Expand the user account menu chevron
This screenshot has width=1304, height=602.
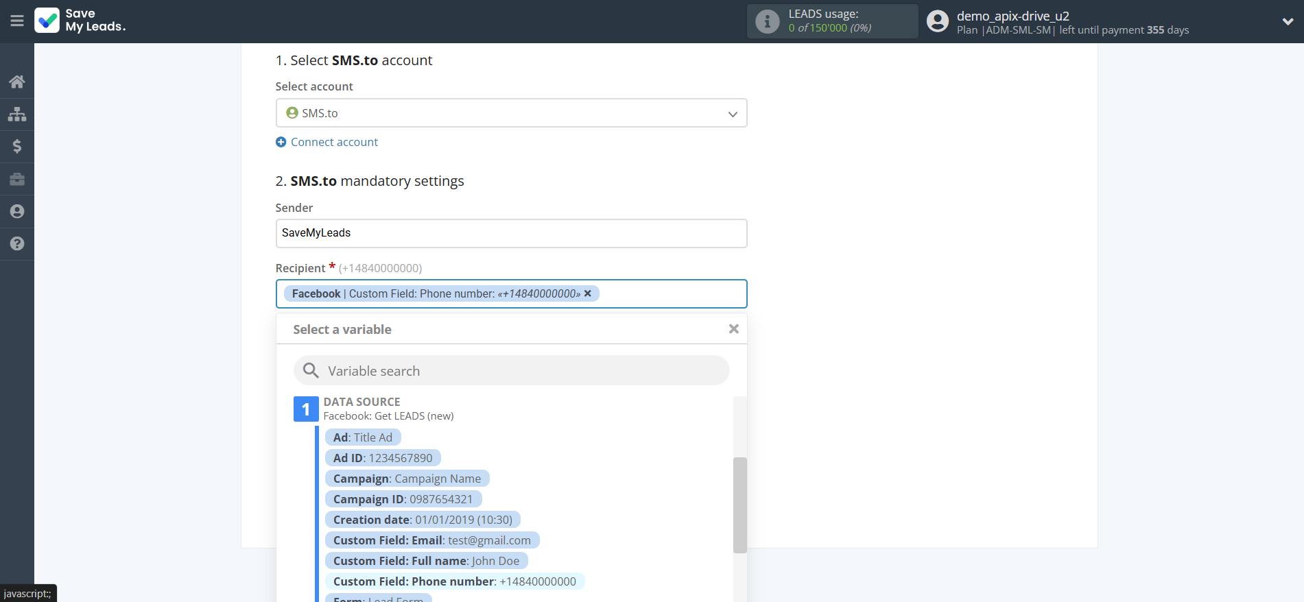(1288, 21)
